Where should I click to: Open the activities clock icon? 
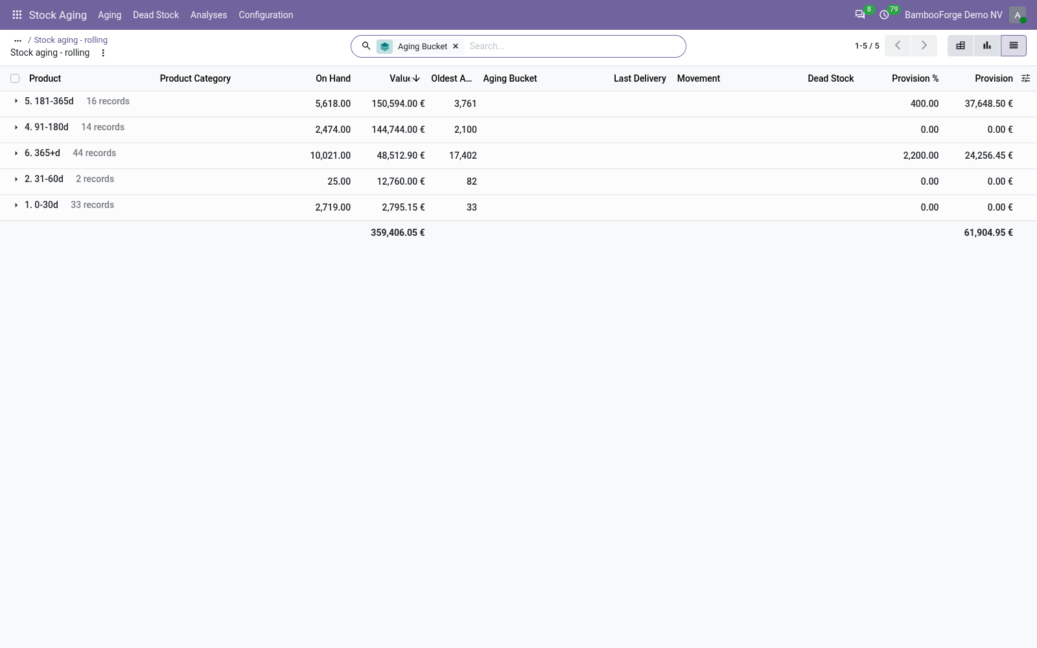884,15
